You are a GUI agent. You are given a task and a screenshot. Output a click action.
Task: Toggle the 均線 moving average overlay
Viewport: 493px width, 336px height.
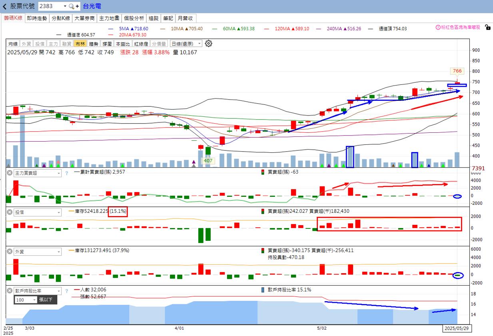coord(13,44)
